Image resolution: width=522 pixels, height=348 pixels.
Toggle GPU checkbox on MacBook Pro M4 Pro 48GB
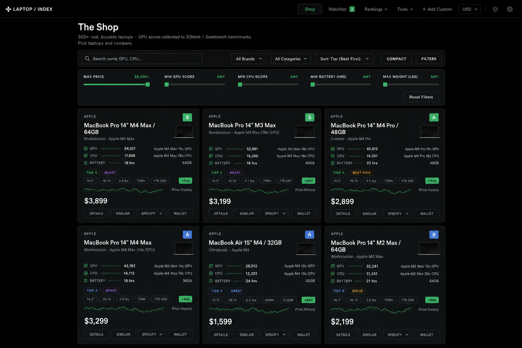coord(332,149)
